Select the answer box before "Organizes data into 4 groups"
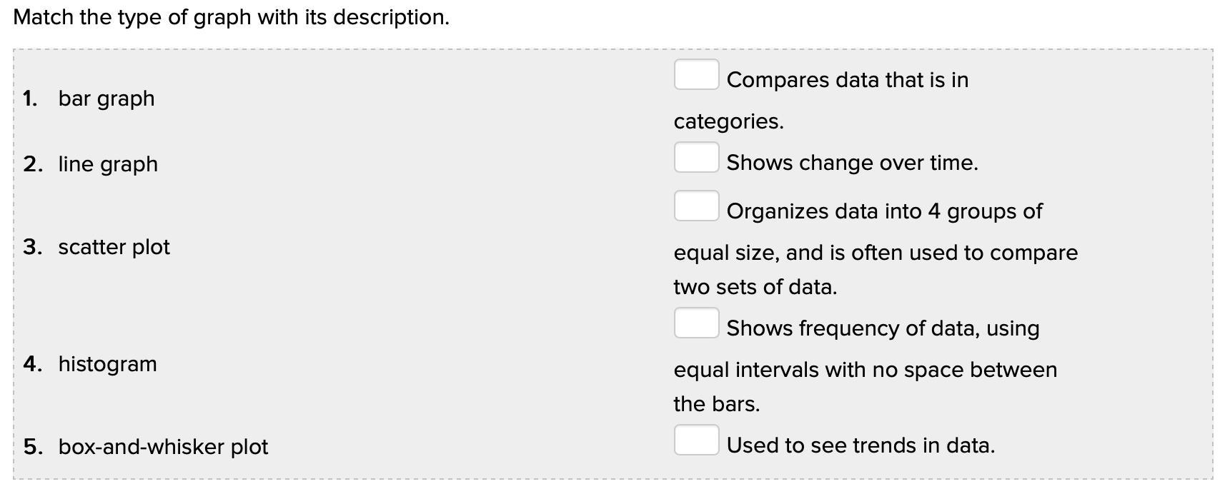Screen dimensions: 1225x494 696,206
